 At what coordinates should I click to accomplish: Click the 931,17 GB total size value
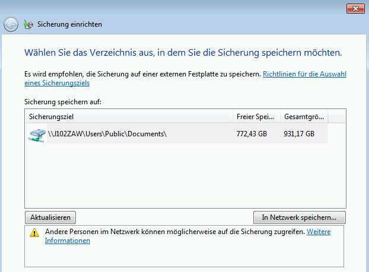pyautogui.click(x=299, y=134)
